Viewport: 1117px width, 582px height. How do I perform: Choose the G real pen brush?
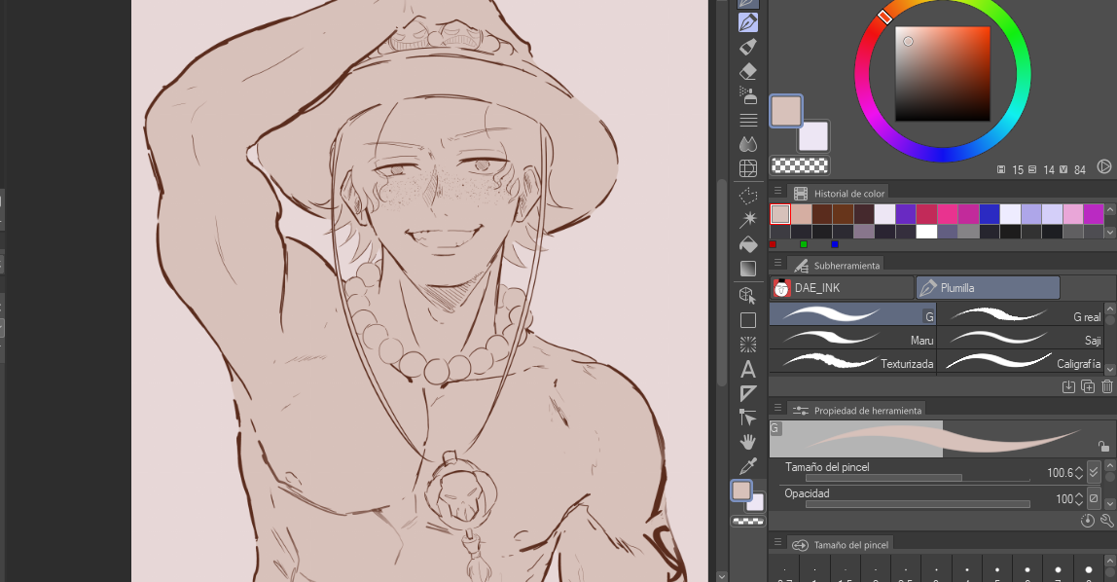[x=1020, y=314]
